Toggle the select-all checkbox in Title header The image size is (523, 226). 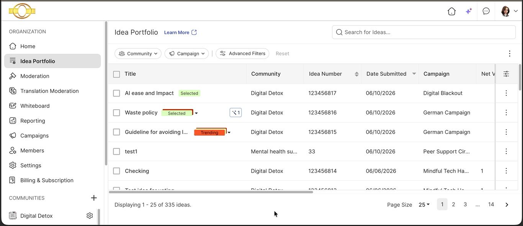point(116,74)
